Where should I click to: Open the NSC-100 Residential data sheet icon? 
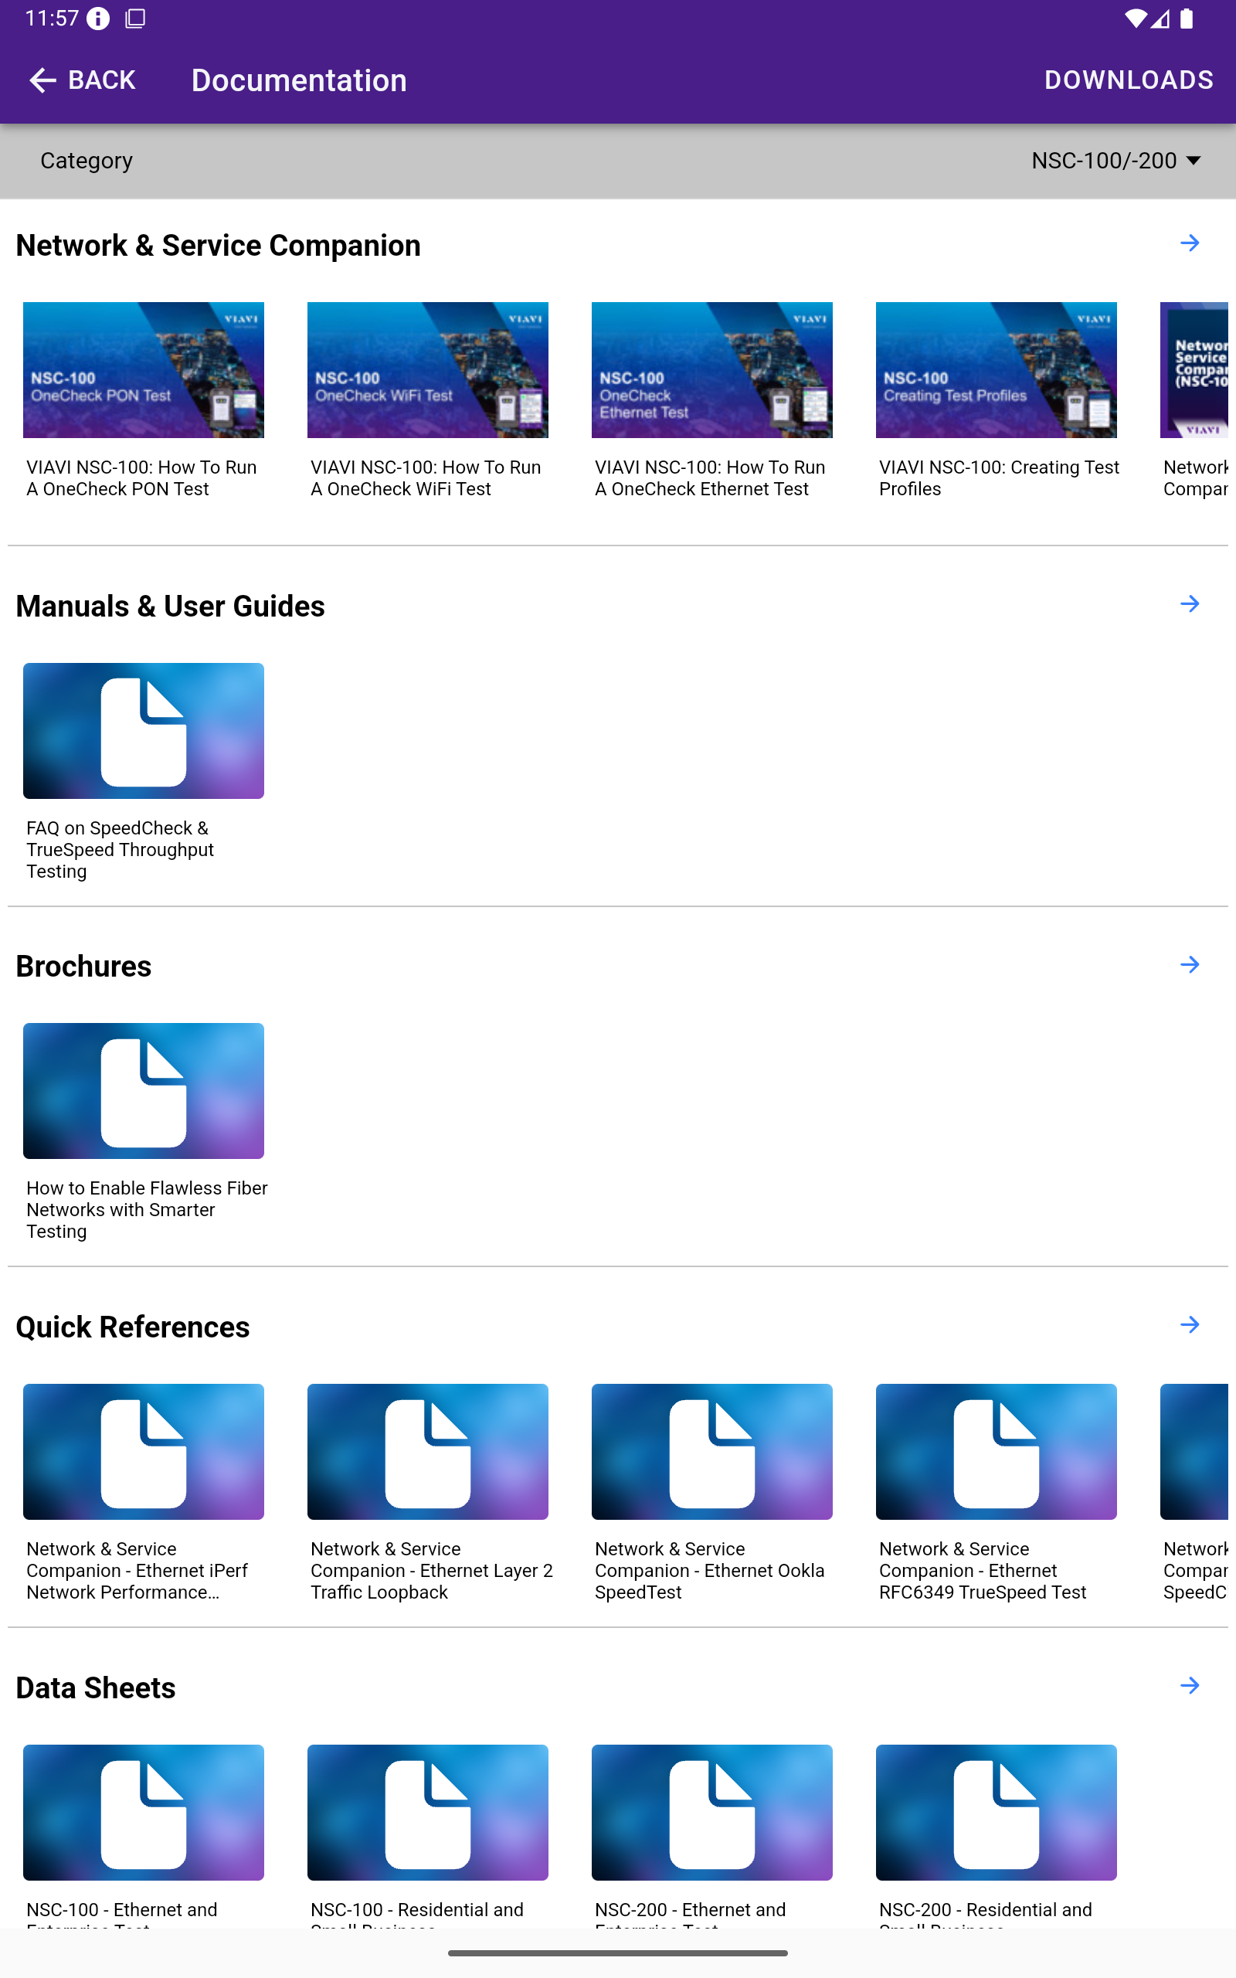tap(427, 1812)
